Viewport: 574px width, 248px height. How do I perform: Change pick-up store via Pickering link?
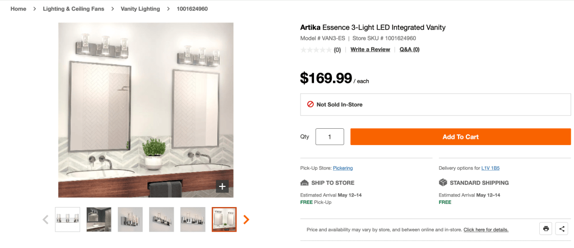[342, 168]
